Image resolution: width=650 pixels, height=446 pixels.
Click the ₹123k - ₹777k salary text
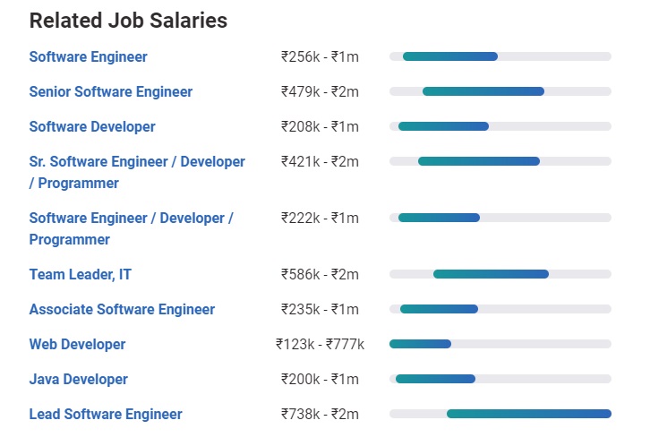[320, 344]
